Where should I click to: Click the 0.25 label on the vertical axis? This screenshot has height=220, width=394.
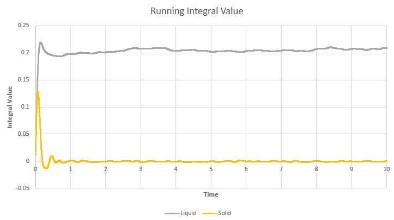(23, 26)
